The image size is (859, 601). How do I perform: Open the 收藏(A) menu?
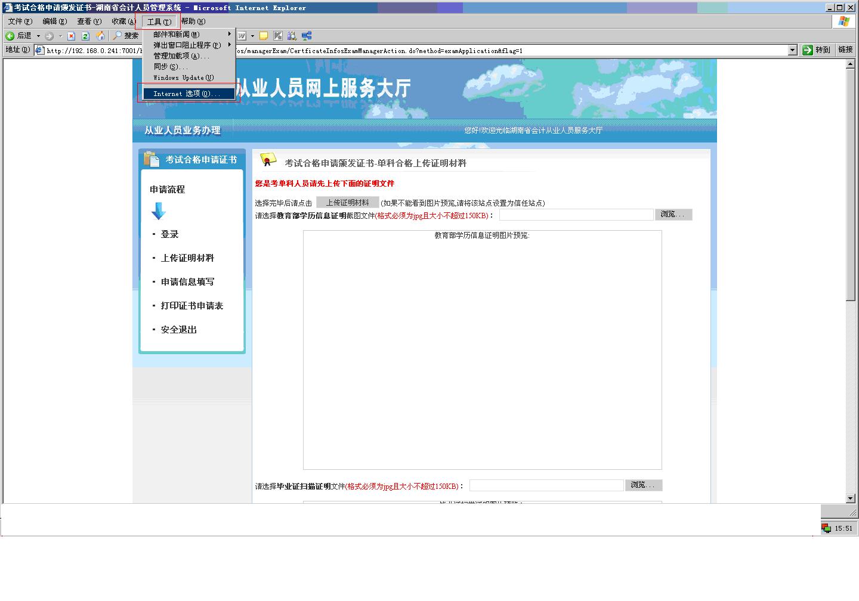[x=123, y=21]
